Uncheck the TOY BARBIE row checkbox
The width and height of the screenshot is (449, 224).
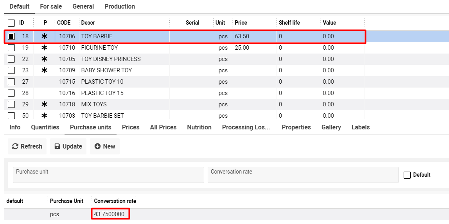pos(11,36)
